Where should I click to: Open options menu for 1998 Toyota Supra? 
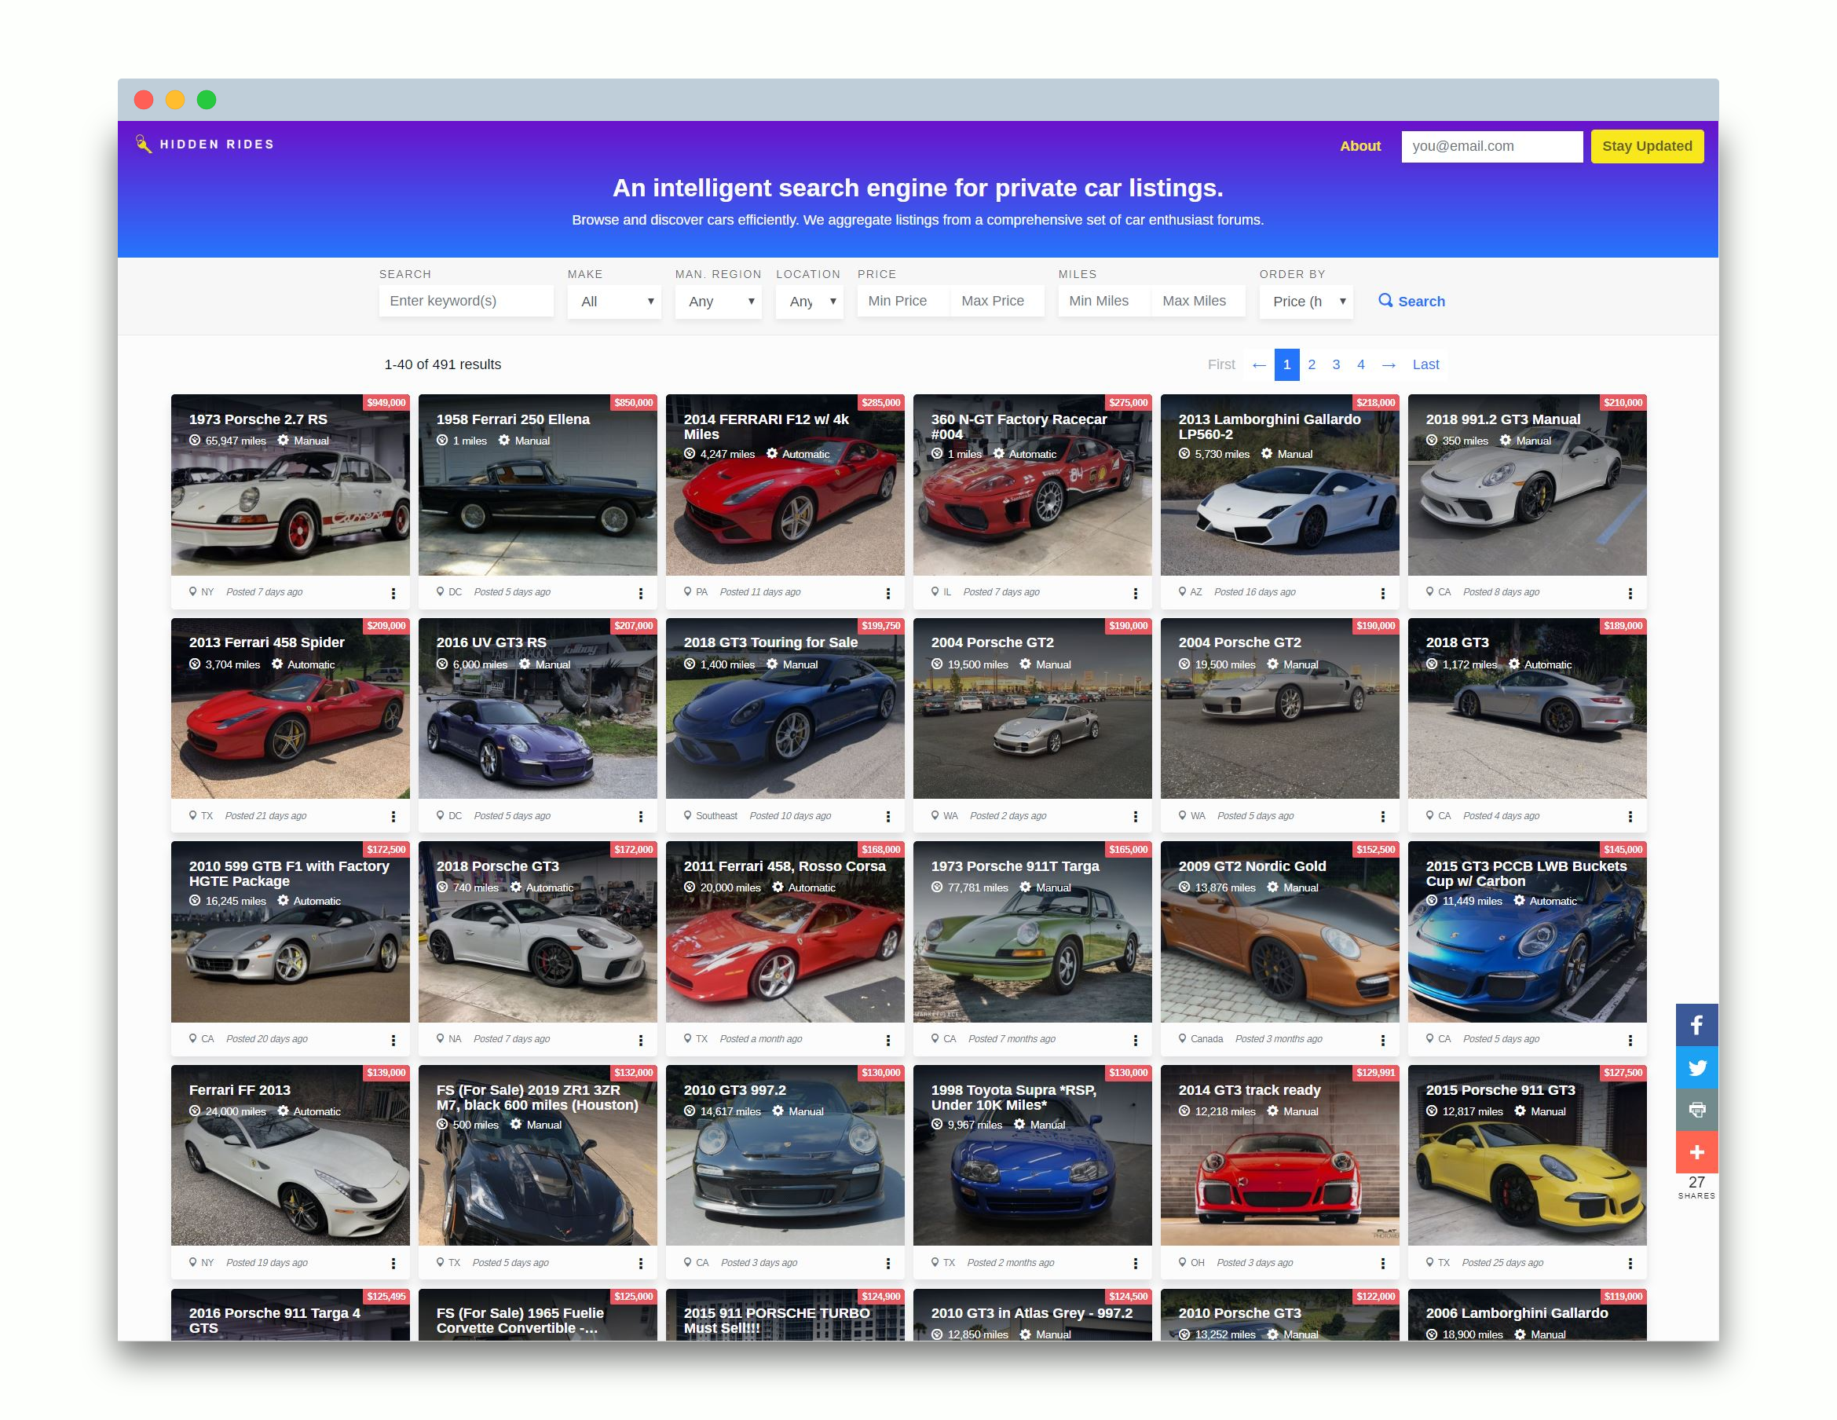point(1135,1263)
